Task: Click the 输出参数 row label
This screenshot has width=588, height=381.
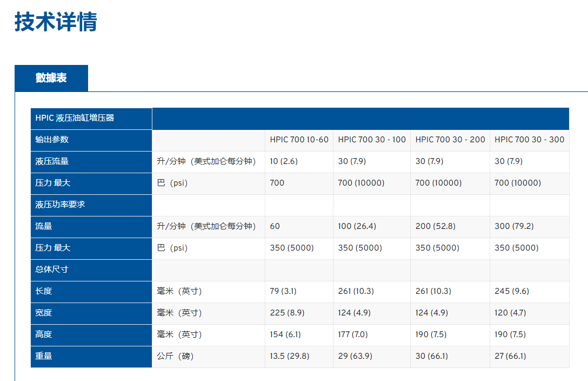Action: pyautogui.click(x=52, y=140)
